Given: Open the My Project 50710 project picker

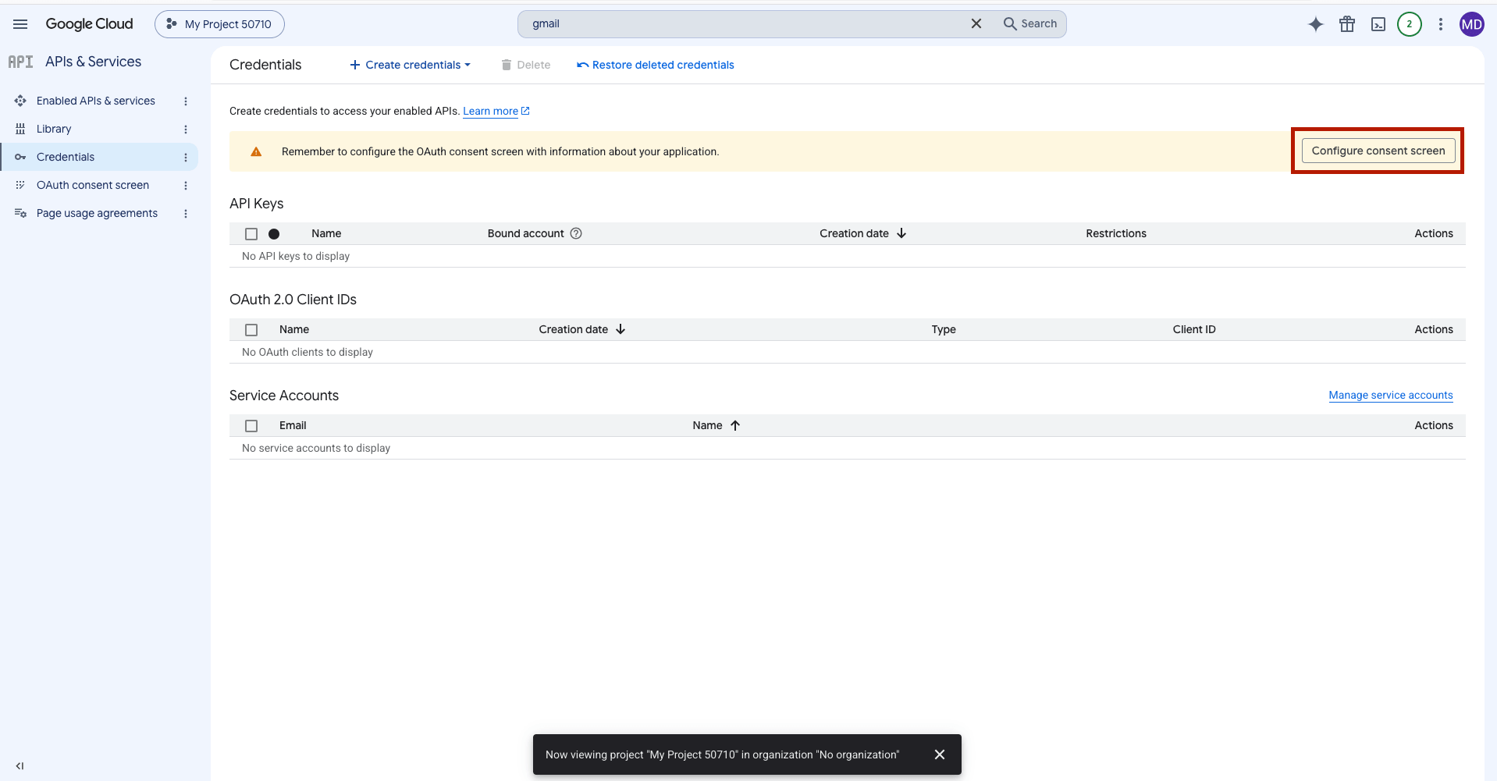Looking at the screenshot, I should click(219, 24).
